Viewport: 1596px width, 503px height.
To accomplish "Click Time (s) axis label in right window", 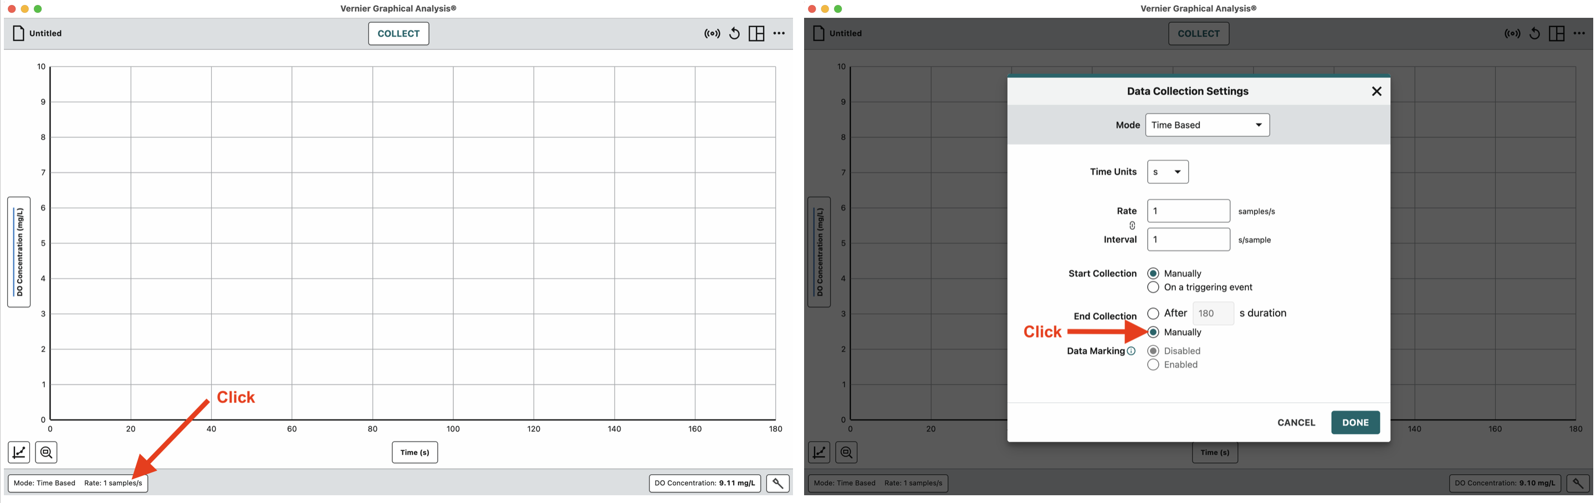I will click(x=1215, y=452).
